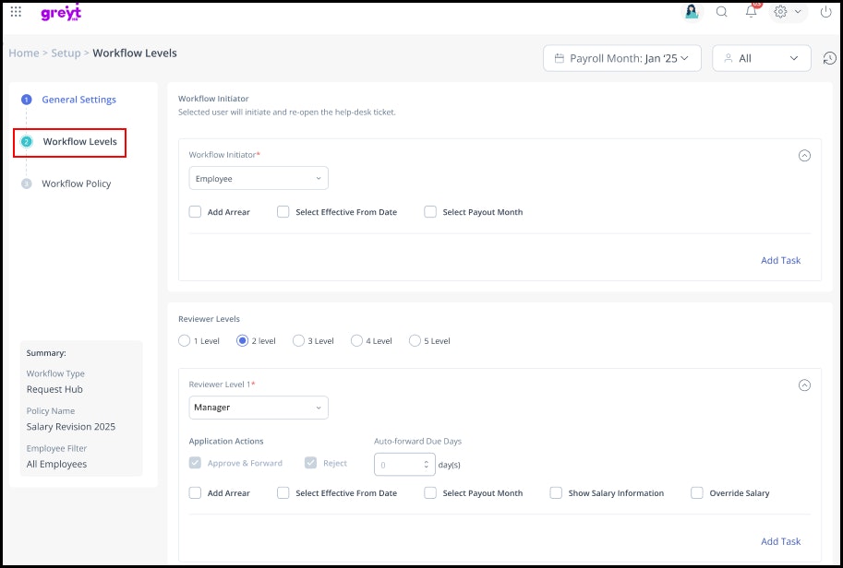Open the history clock icon

pos(829,58)
